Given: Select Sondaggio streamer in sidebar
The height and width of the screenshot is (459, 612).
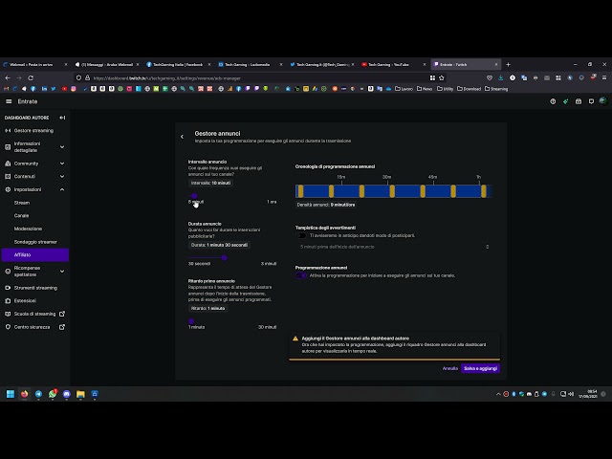Looking at the screenshot, I should pos(35,242).
